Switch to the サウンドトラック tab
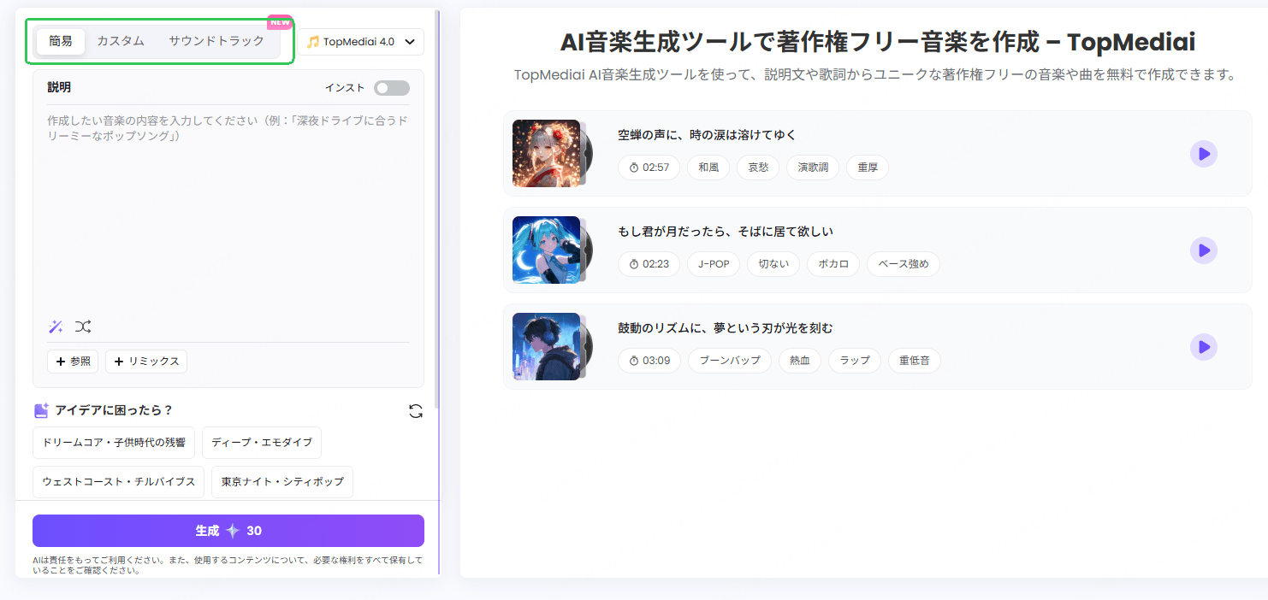The height and width of the screenshot is (600, 1268). 216,41
